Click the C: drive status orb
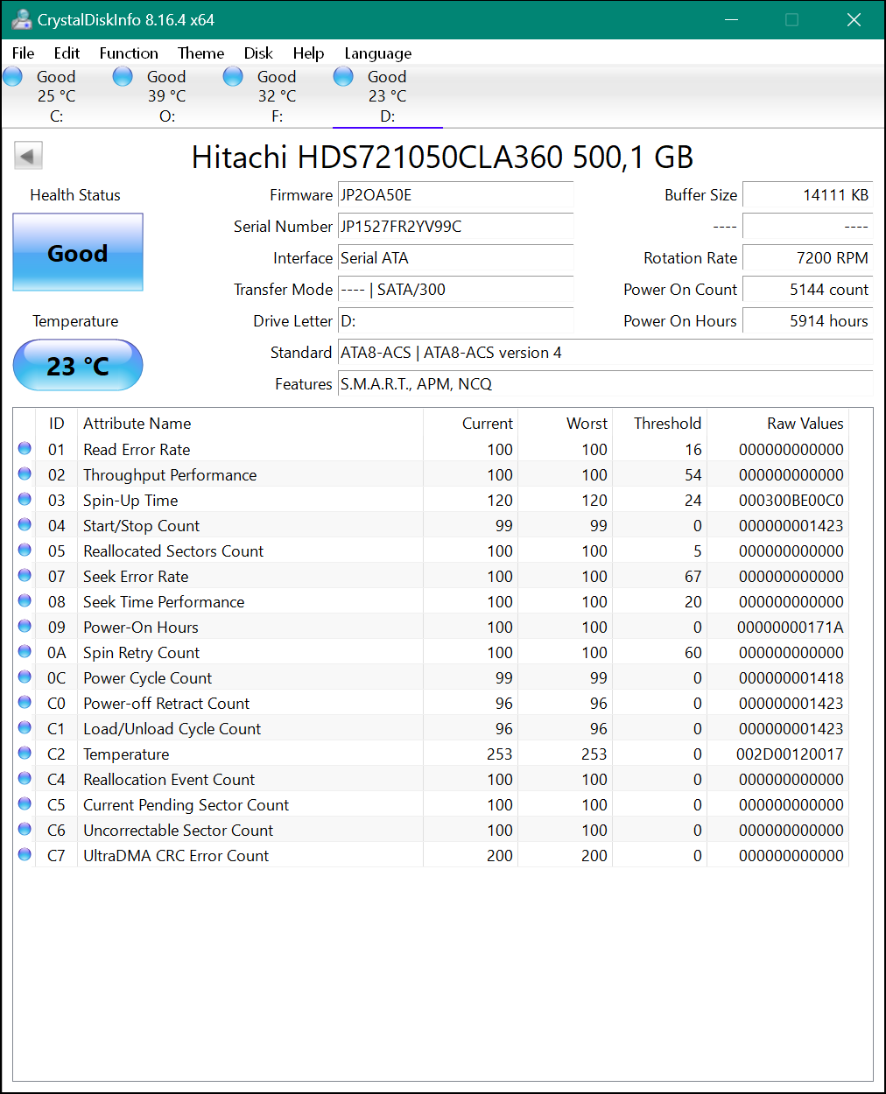The height and width of the screenshot is (1094, 886). click(13, 77)
